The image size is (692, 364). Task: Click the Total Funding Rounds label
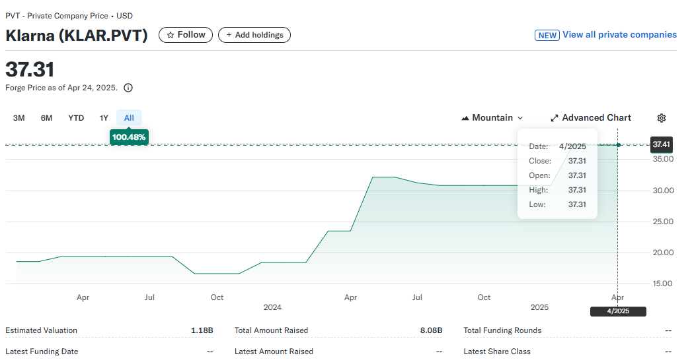(x=502, y=330)
